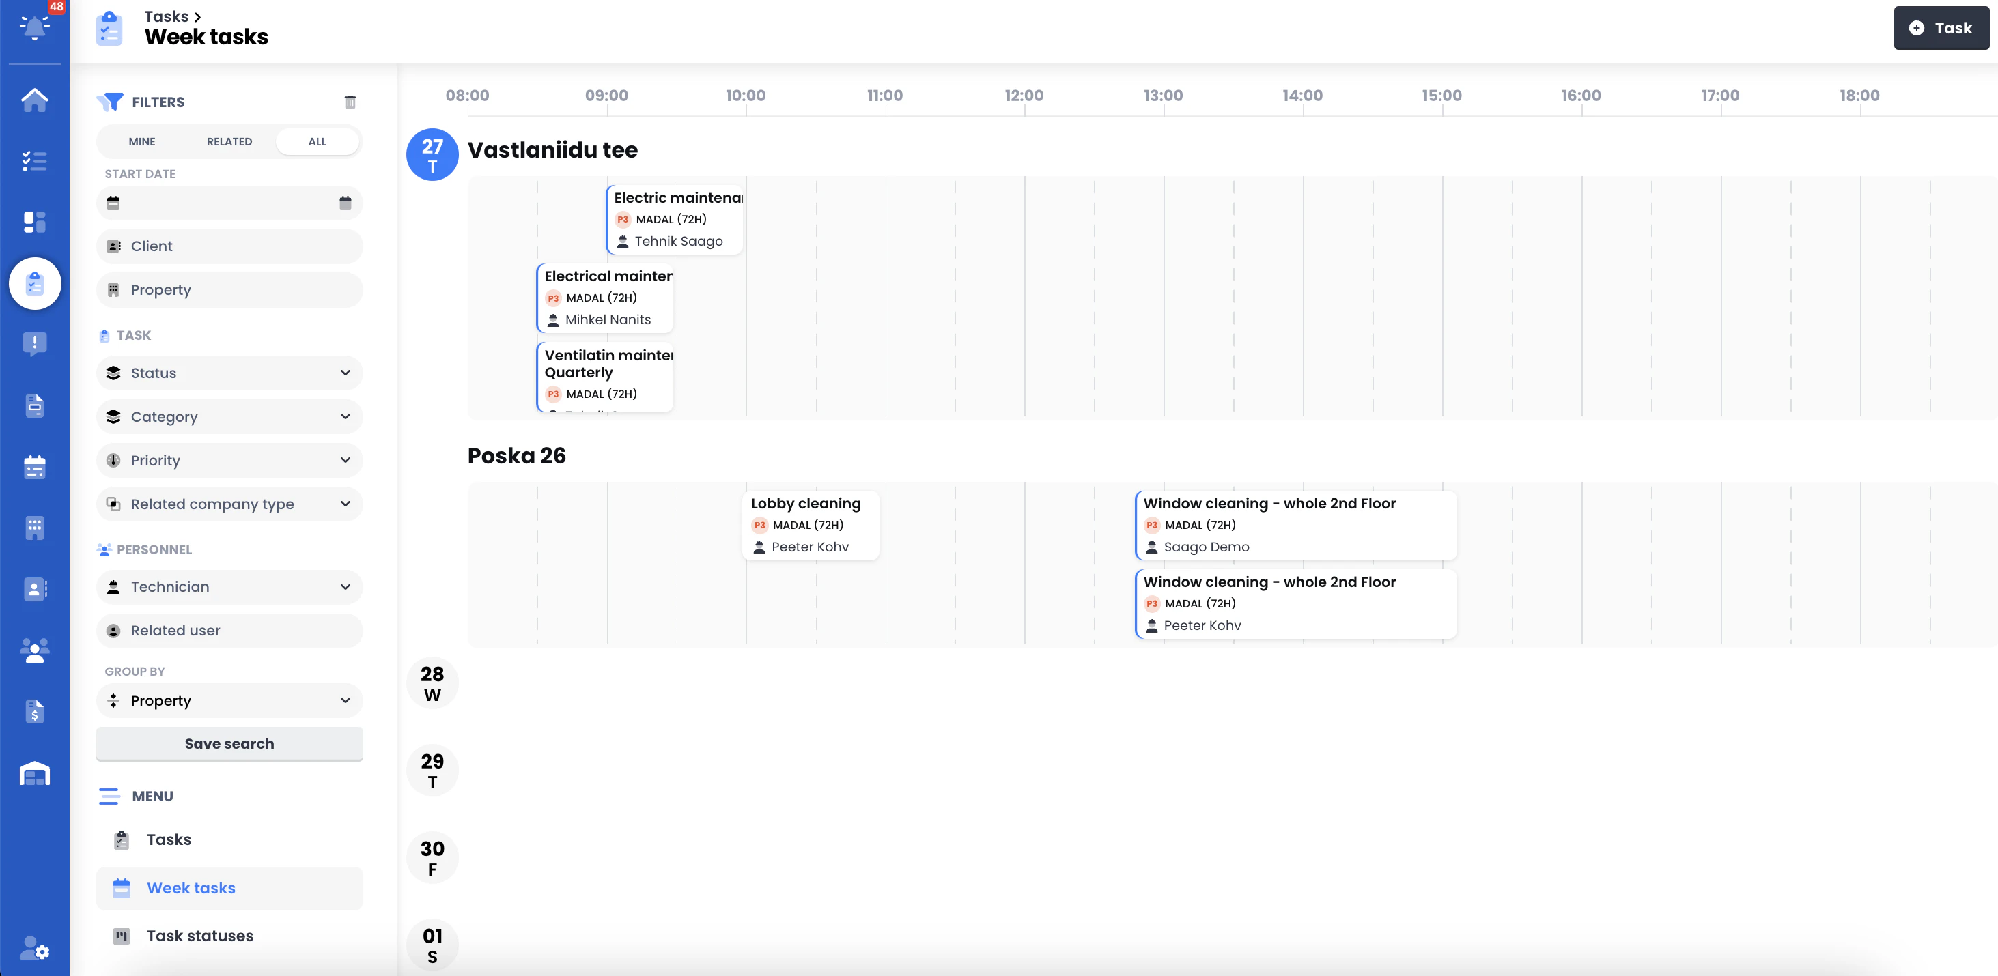This screenshot has width=1998, height=976.
Task: Select the ALL filter option
Action: coord(318,141)
